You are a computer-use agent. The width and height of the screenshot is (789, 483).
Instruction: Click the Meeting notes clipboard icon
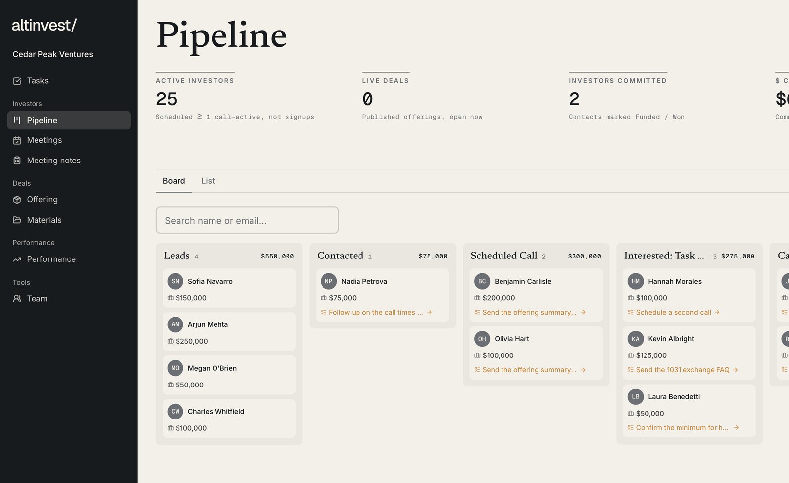17,161
